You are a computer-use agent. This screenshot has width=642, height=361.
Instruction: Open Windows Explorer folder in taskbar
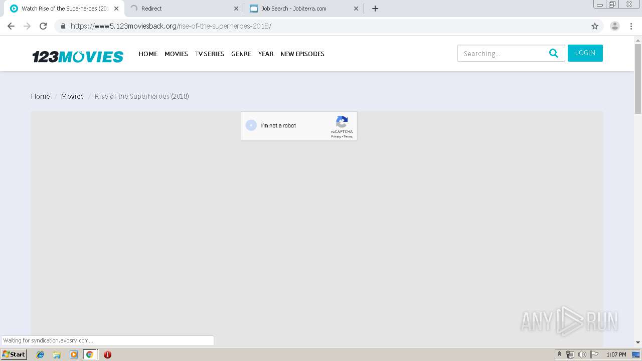(57, 354)
